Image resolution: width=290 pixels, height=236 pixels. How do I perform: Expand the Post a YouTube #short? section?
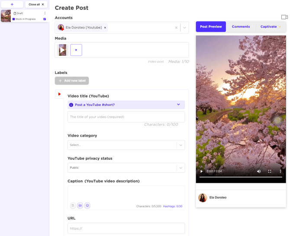pos(178,105)
